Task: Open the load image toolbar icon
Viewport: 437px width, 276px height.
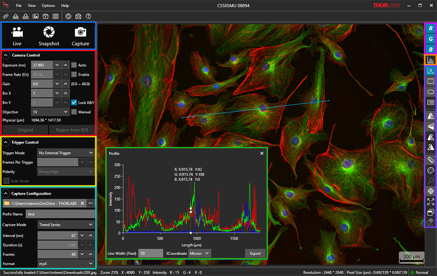Action: [36, 16]
